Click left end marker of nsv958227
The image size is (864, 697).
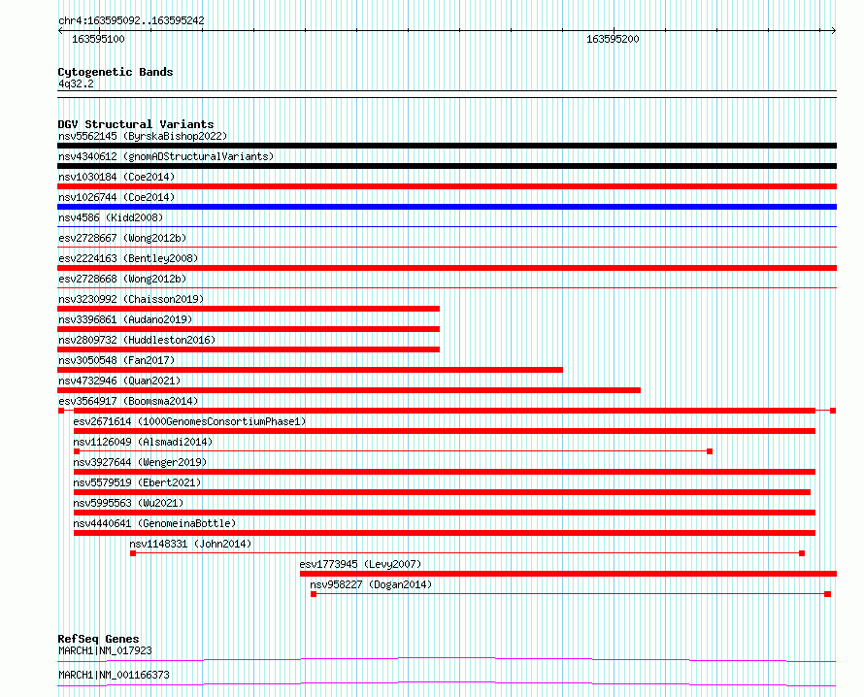coord(314,594)
